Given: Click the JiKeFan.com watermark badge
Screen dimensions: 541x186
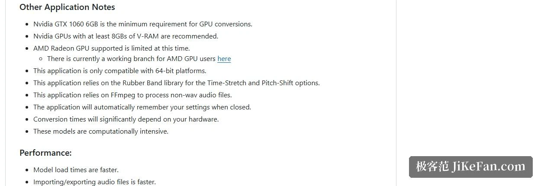Looking at the screenshot, I should pyautogui.click(x=471, y=167).
